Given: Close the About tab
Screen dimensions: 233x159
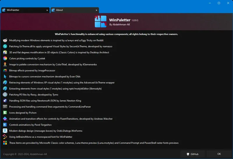Looking at the screenshot, I should (x=96, y=10).
